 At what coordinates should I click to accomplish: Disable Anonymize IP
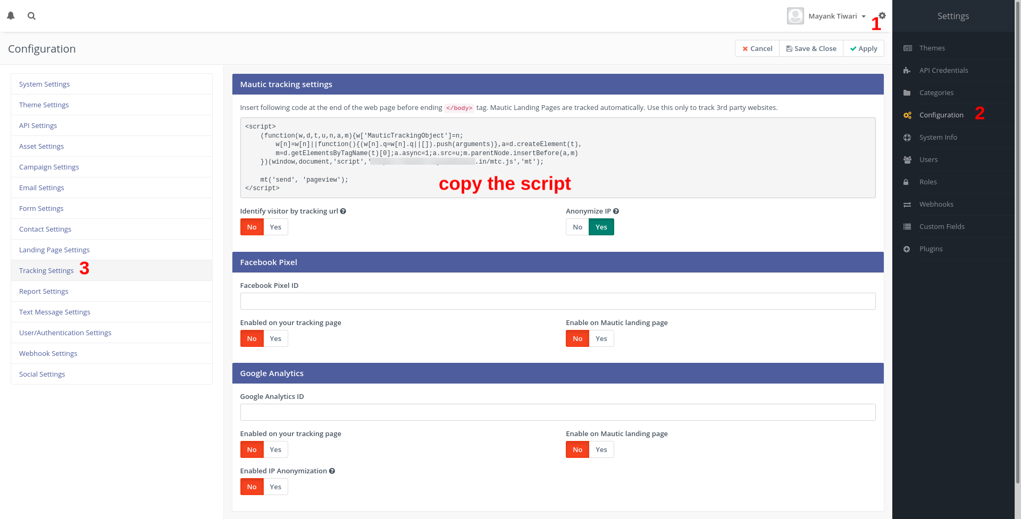[x=577, y=227]
